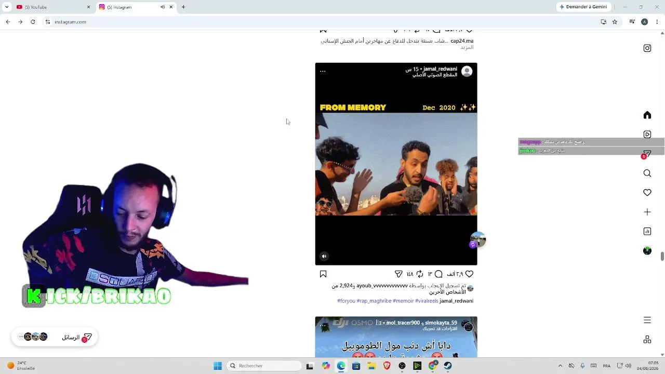Open the Instagram hamburger More menu
This screenshot has width=665, height=374.
coord(647,320)
